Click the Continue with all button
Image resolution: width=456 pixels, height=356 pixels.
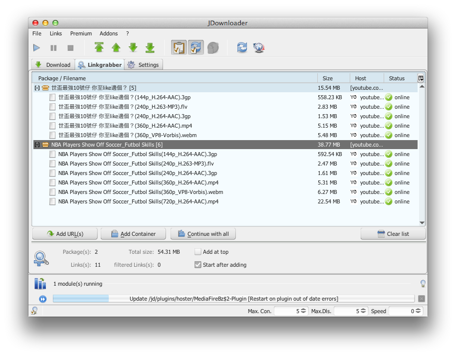(x=203, y=234)
